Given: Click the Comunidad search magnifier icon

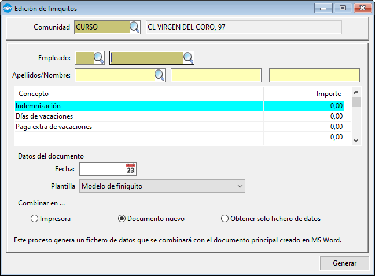Looking at the screenshot, I should click(x=134, y=27).
